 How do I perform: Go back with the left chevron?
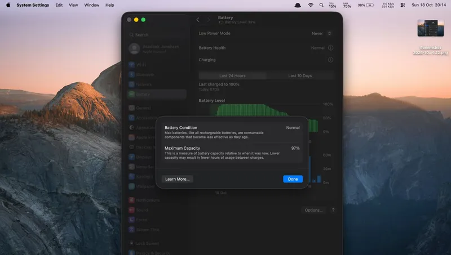coord(198,20)
